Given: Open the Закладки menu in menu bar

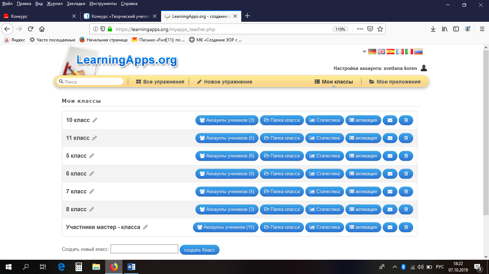Looking at the screenshot, I should [77, 4].
